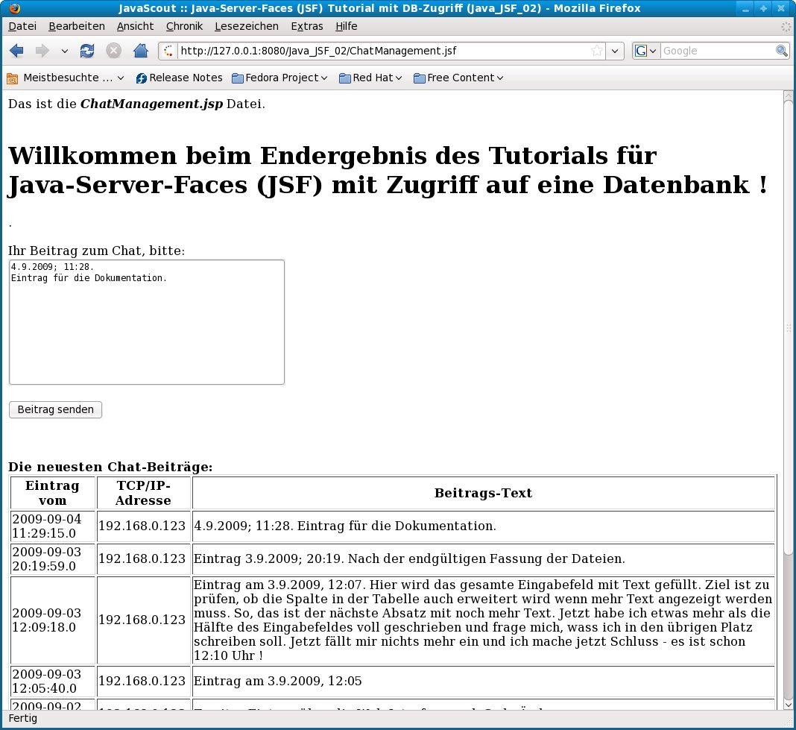The height and width of the screenshot is (730, 796).
Task: Click the search magnifier icon
Action: pyautogui.click(x=781, y=51)
